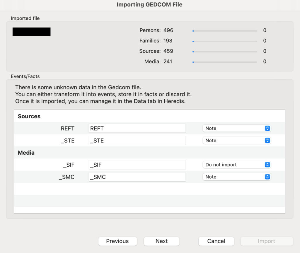
Task: Click inside the _STE rename field
Action: coord(137,141)
